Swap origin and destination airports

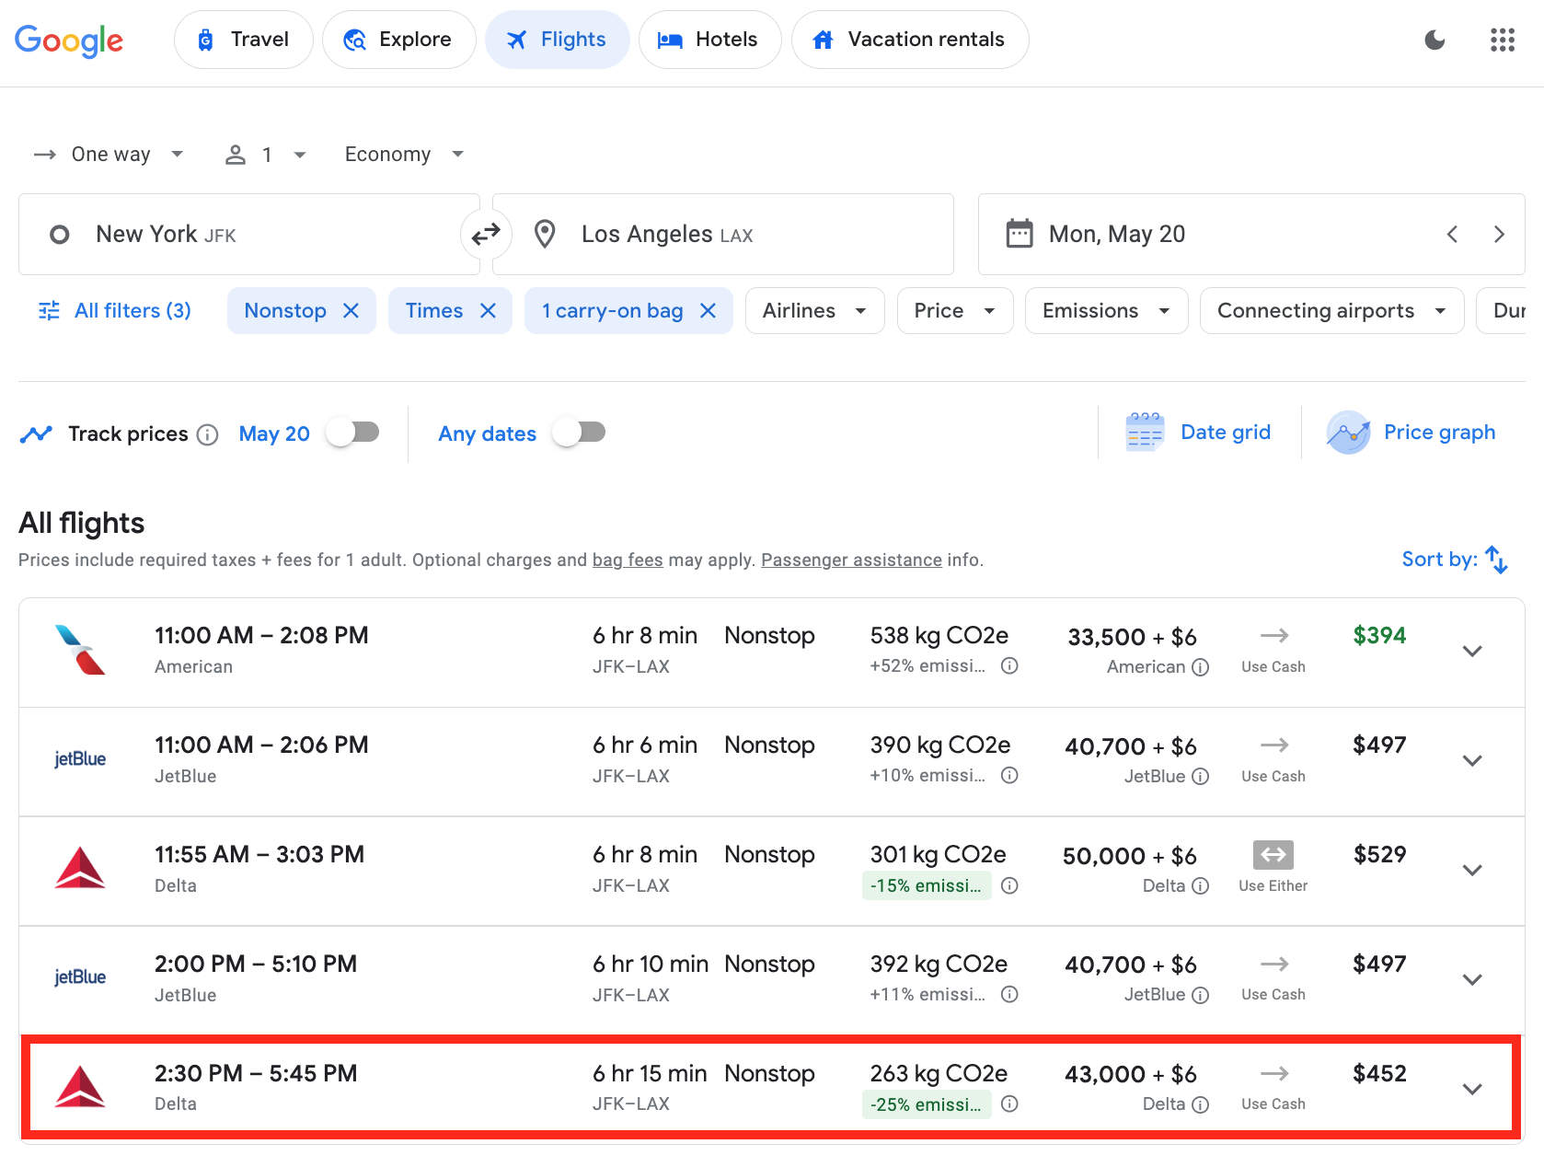pos(486,235)
